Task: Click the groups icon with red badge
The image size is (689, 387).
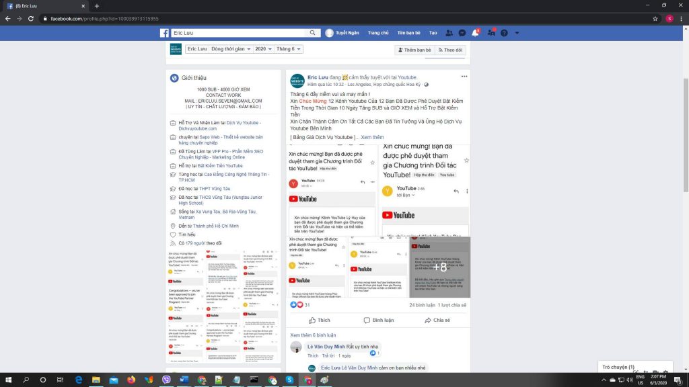Action: click(491, 33)
